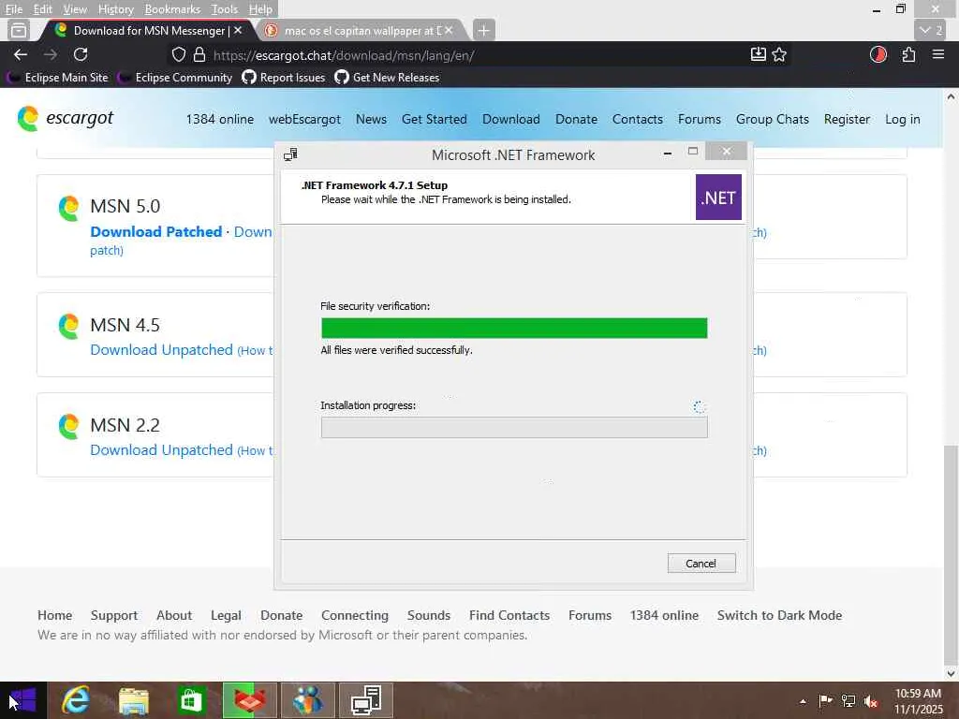Click the setup dialog title bar installer icon
The image size is (959, 719).
[x=290, y=154]
